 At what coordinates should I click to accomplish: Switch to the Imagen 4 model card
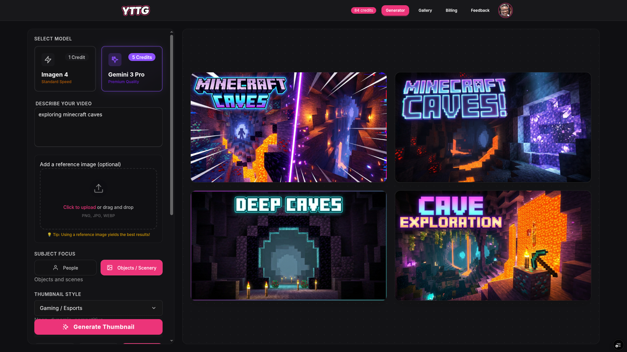click(65, 69)
